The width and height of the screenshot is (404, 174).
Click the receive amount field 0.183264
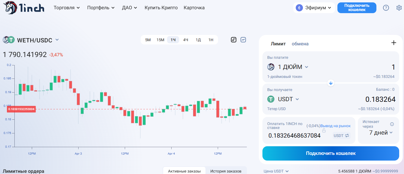coord(380,99)
